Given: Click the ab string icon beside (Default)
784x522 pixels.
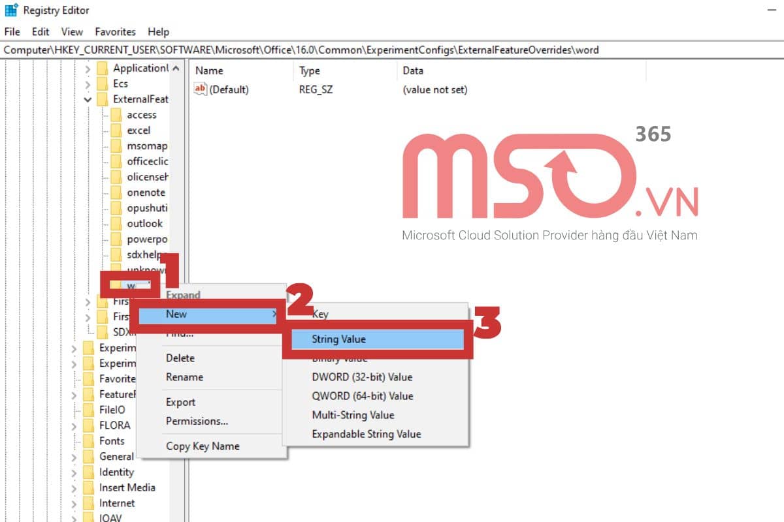Looking at the screenshot, I should (x=201, y=89).
